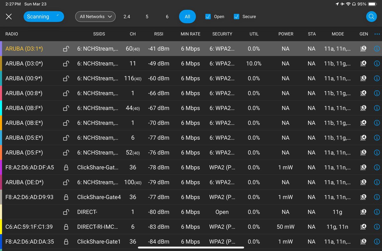Open info for ARUBA (DE:D*) row

[377, 182]
